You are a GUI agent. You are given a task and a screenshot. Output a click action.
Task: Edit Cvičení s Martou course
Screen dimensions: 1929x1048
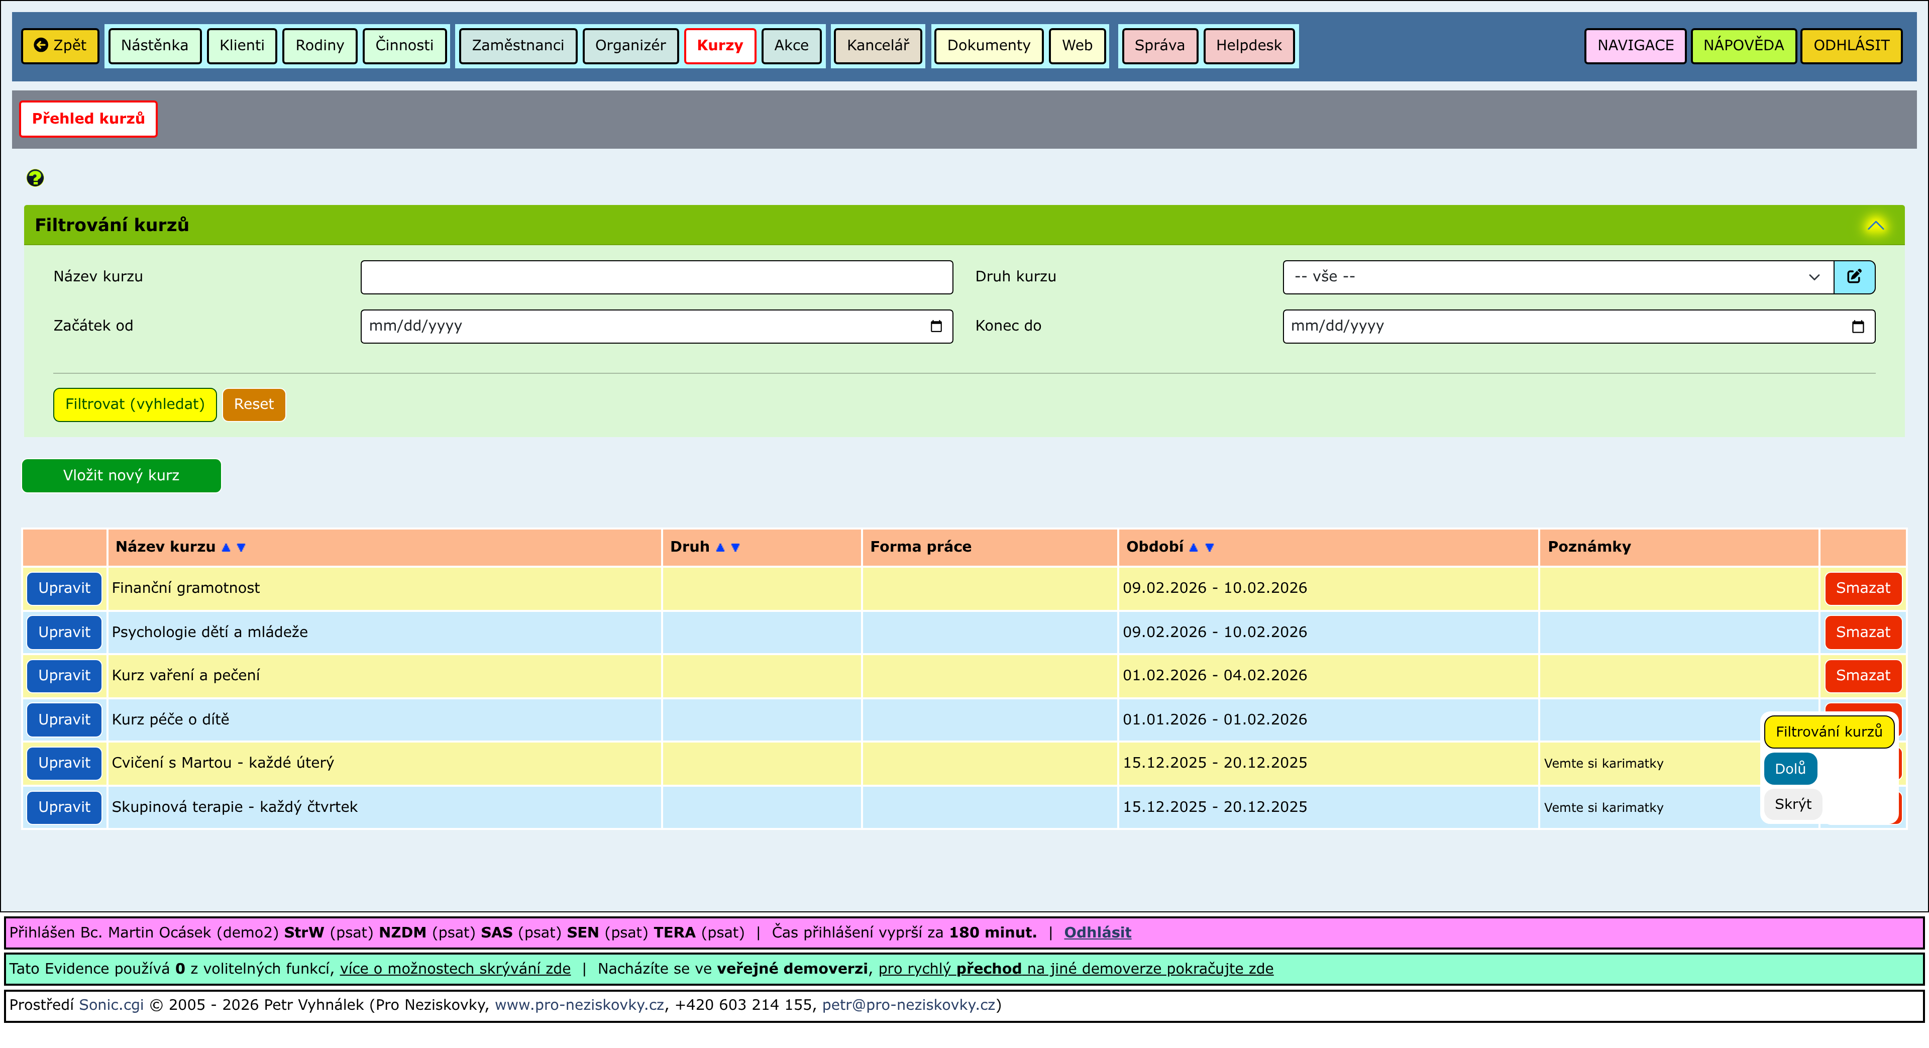tap(64, 764)
